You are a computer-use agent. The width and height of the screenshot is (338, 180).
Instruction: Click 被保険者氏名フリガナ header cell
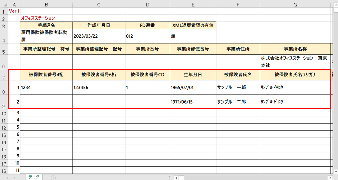click(295, 75)
